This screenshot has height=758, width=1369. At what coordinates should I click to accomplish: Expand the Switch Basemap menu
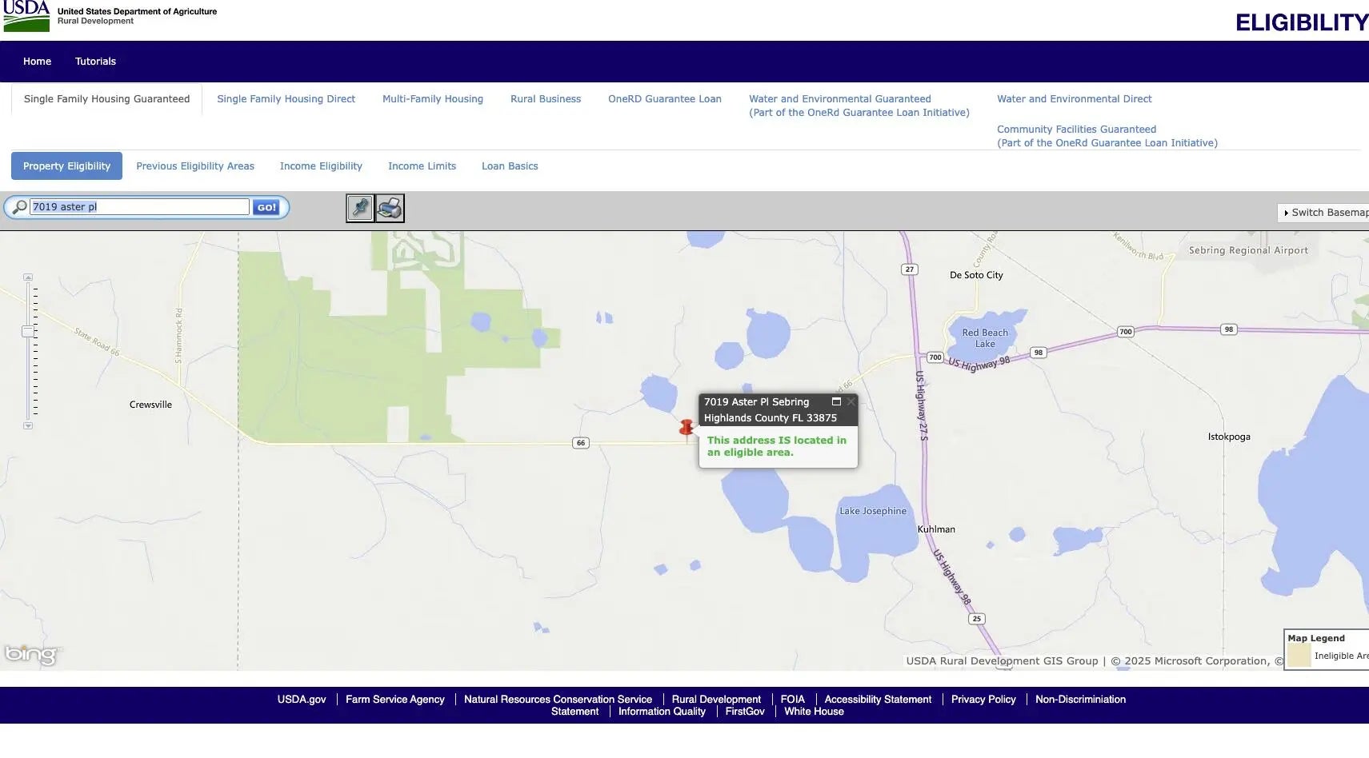[1324, 213]
